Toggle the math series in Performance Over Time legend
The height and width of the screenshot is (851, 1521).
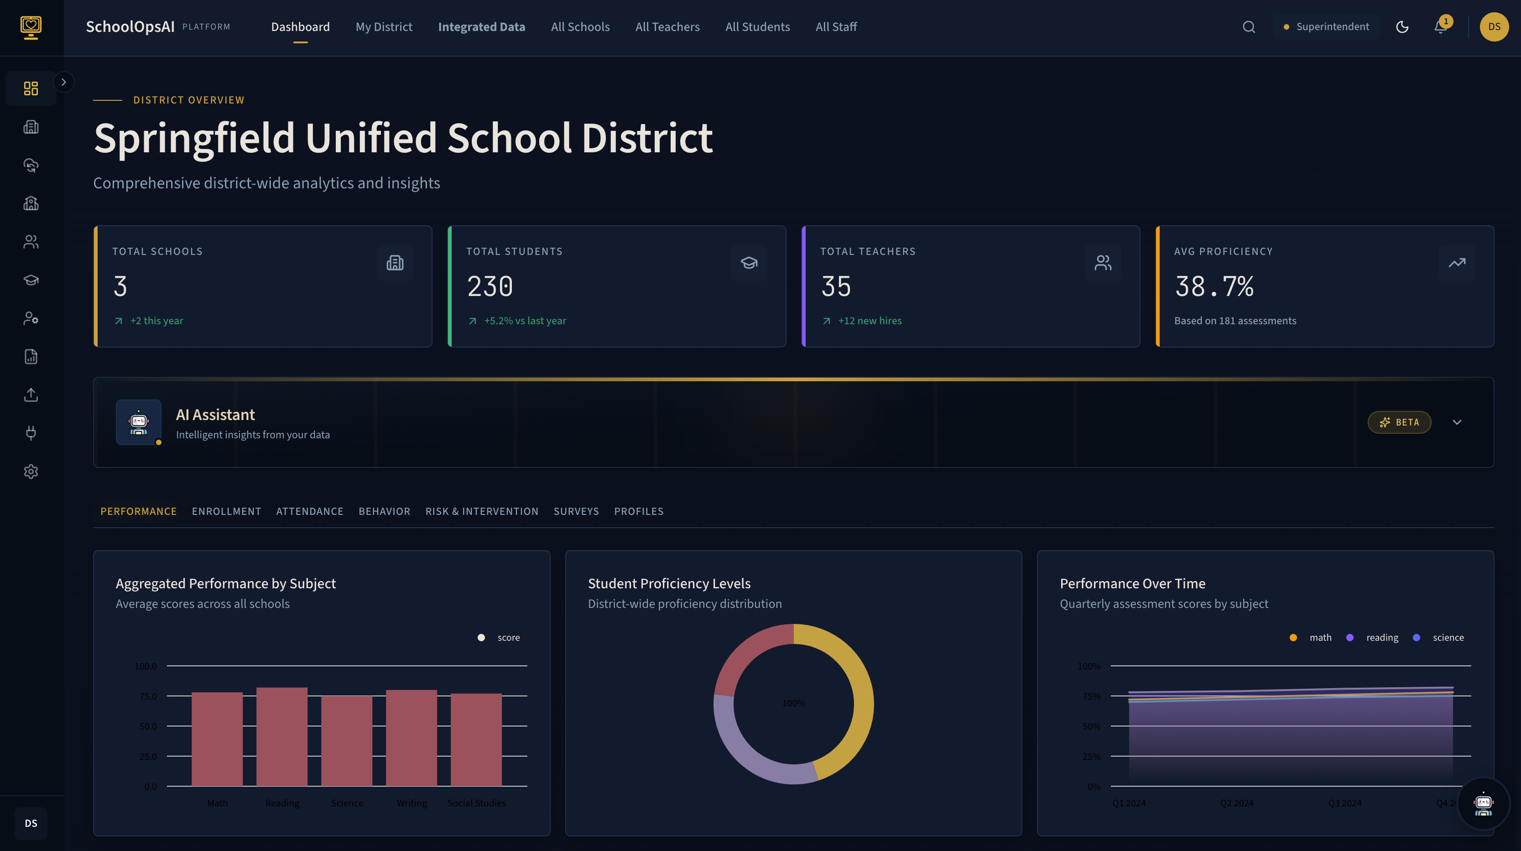tap(1312, 638)
